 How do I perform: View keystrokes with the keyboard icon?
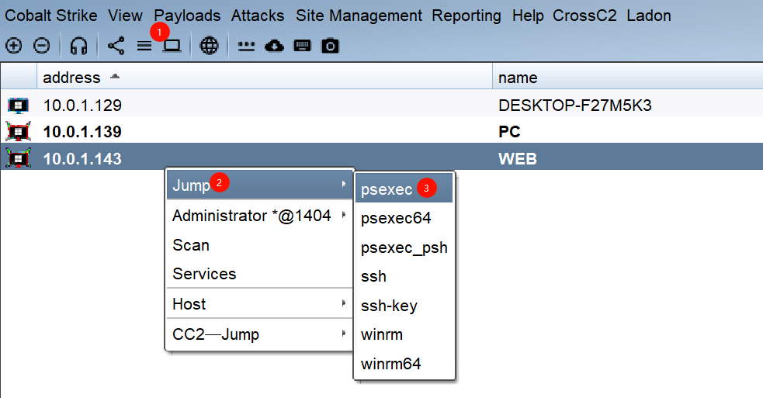(303, 46)
